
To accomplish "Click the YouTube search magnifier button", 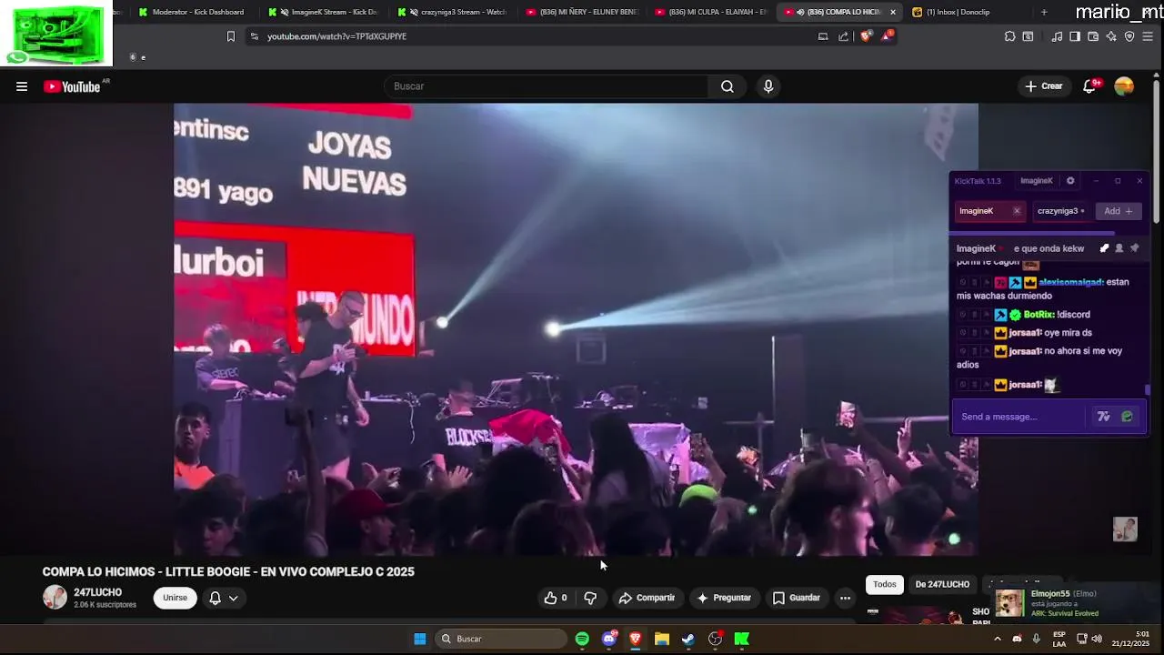I will click(x=727, y=86).
